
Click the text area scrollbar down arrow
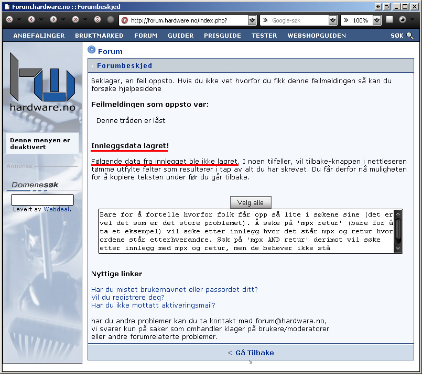[x=398, y=248]
